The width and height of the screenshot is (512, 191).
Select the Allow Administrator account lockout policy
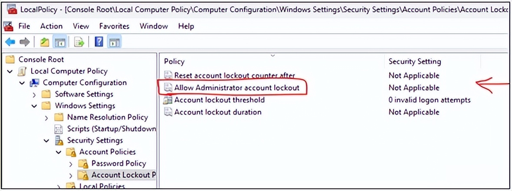[x=236, y=88]
